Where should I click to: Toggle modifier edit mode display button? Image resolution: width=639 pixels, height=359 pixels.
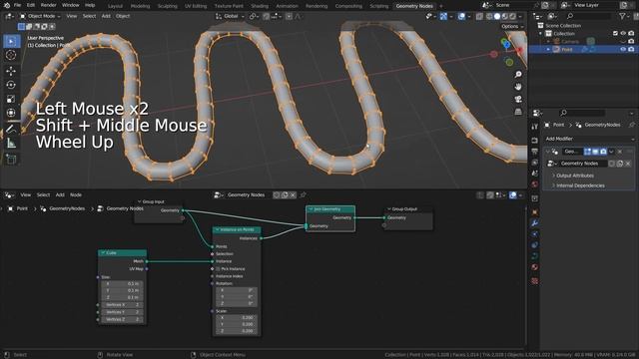pyautogui.click(x=587, y=152)
